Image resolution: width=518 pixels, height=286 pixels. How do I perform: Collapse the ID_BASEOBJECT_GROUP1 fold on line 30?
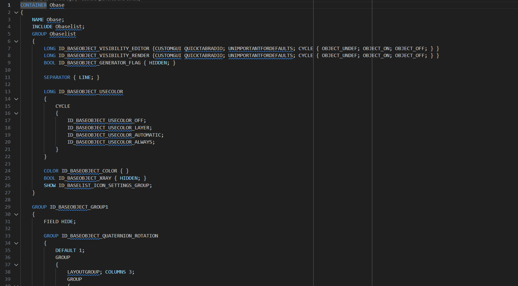[16, 214]
